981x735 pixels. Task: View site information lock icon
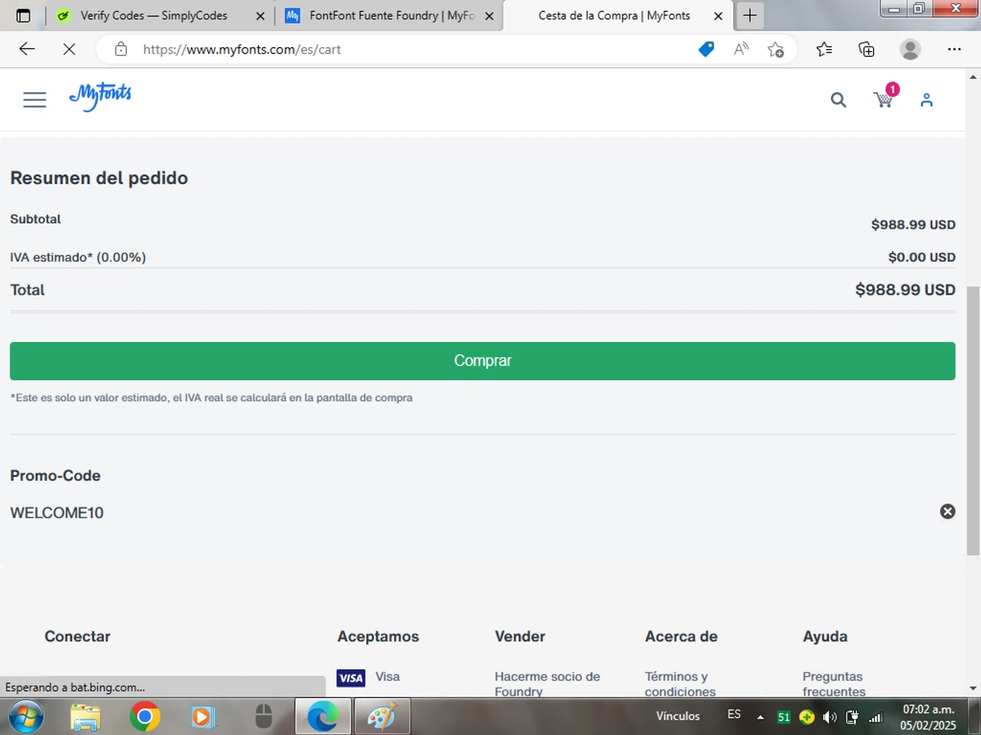tap(121, 49)
